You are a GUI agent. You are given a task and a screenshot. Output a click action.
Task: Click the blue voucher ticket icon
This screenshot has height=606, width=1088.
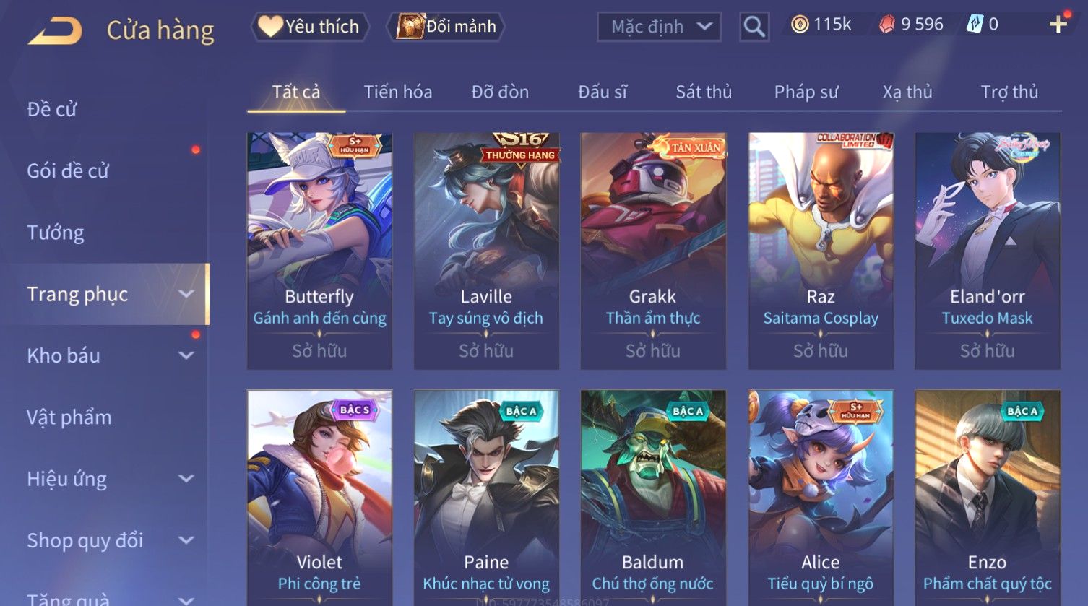tap(975, 25)
